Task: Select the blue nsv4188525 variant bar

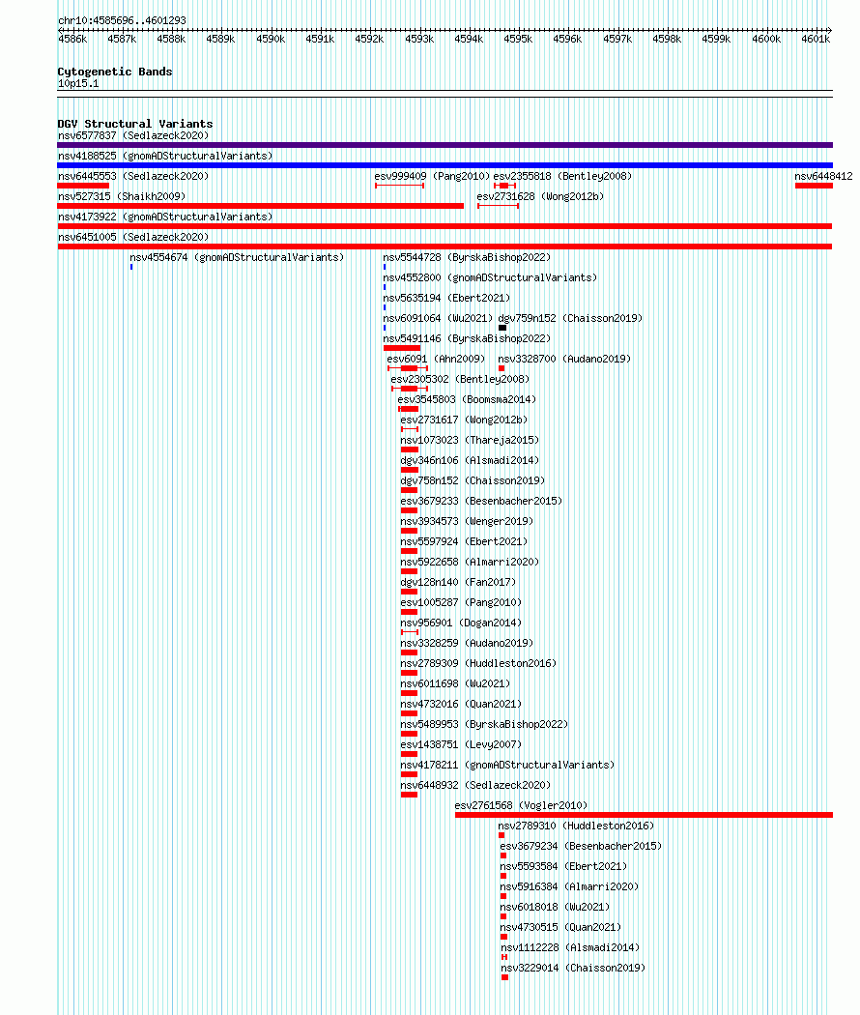Action: (x=444, y=165)
